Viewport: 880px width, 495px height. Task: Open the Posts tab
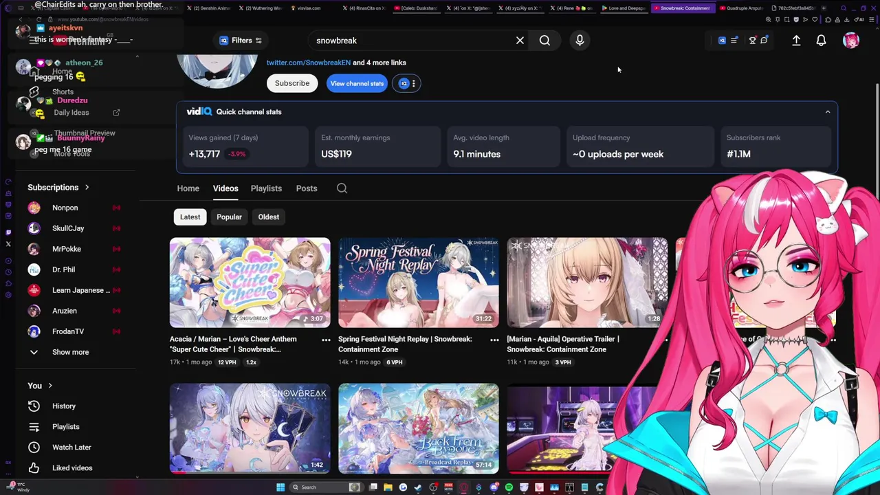307,188
